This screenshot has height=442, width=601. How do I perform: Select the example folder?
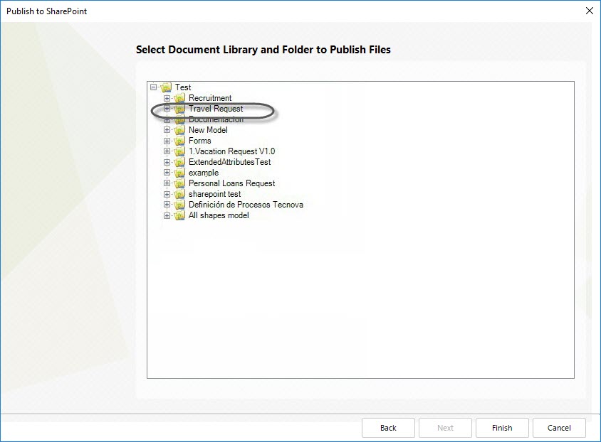click(204, 173)
